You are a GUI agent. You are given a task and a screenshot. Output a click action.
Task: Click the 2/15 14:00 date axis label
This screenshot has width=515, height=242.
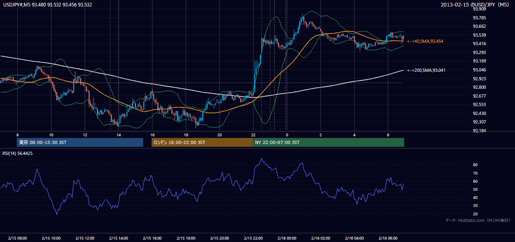point(118,238)
